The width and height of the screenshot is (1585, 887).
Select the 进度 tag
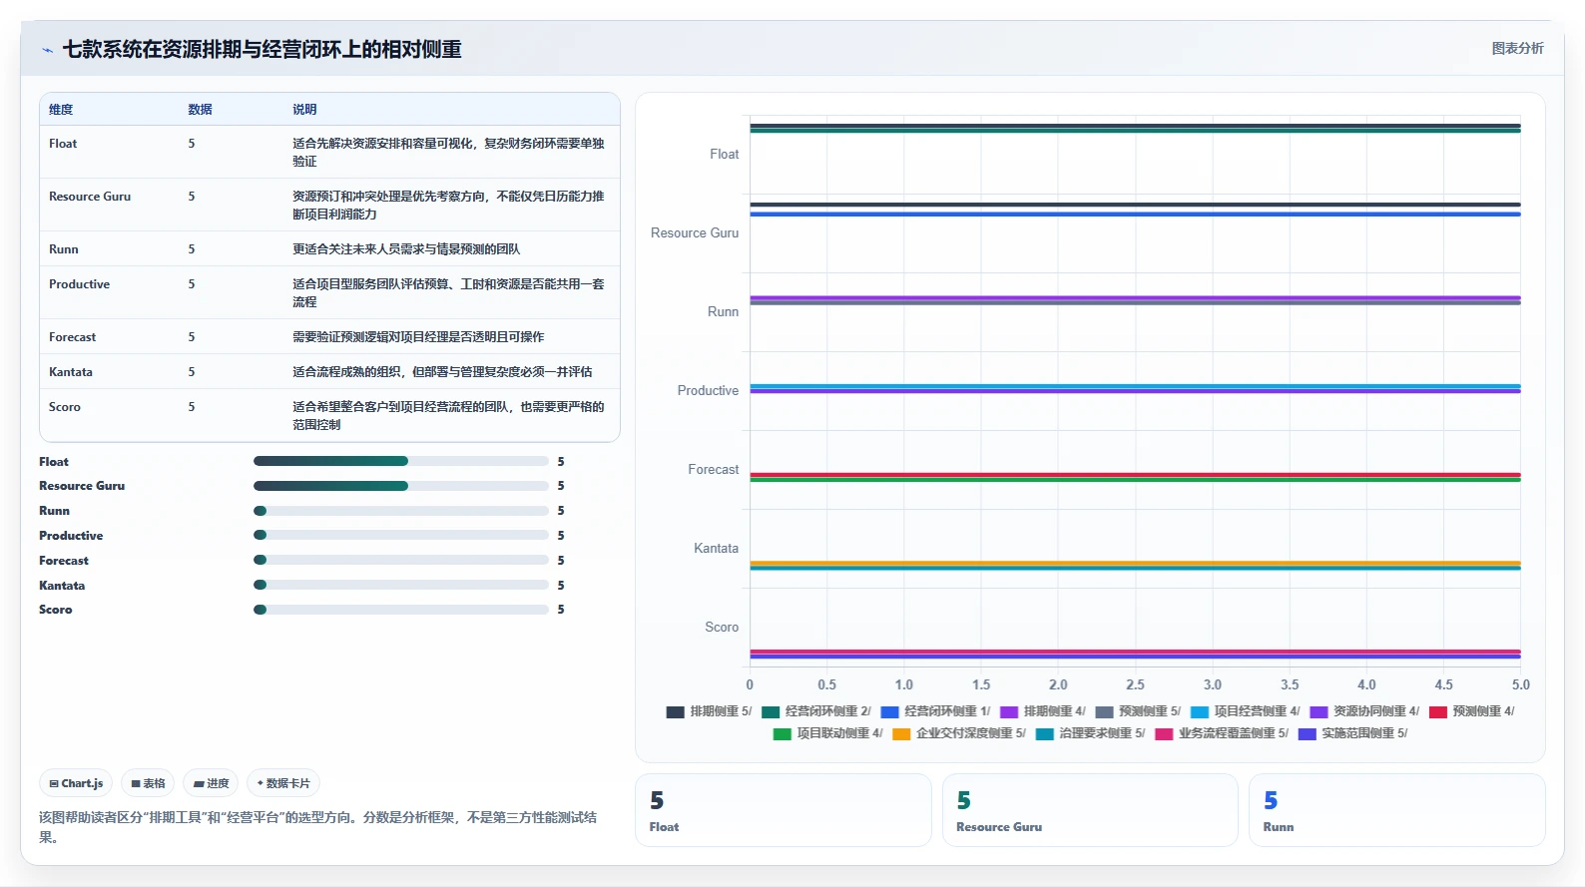pos(211,783)
